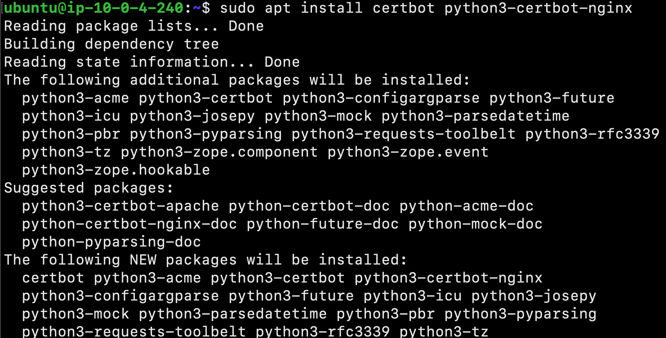Click 'python3-requests-toolbelt' in additional packages list

pyautogui.click(x=403, y=134)
